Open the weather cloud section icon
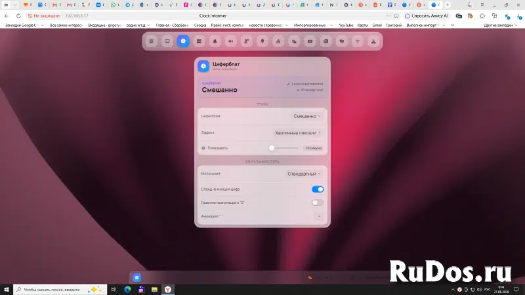 point(294,41)
